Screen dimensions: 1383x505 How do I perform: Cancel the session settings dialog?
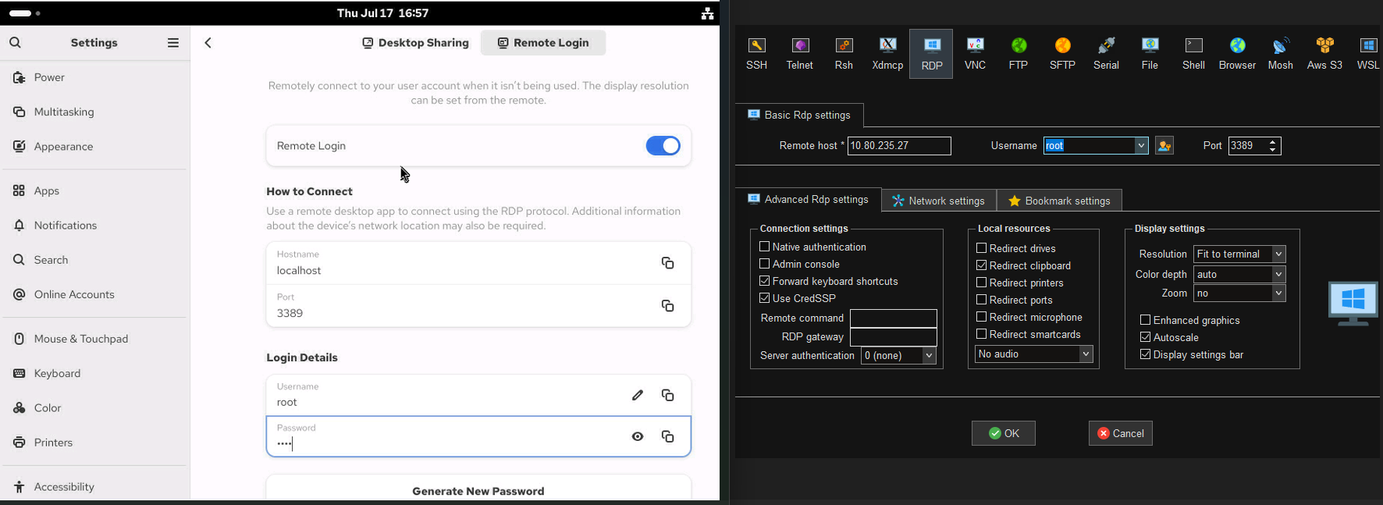(x=1121, y=433)
